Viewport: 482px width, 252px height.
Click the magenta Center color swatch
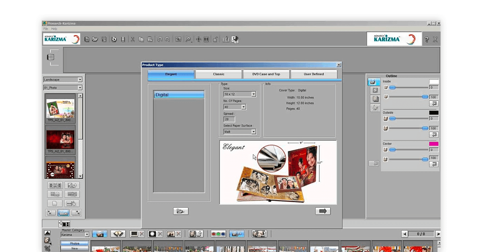(434, 144)
